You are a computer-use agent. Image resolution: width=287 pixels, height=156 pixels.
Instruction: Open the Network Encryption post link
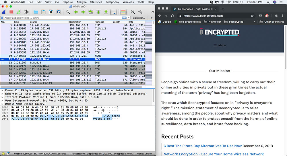(214, 154)
